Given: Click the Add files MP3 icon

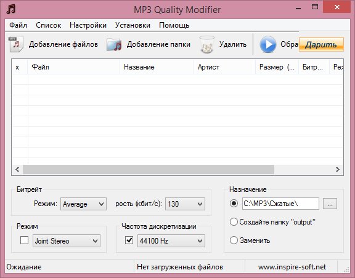Looking at the screenshot, I should pos(16,44).
